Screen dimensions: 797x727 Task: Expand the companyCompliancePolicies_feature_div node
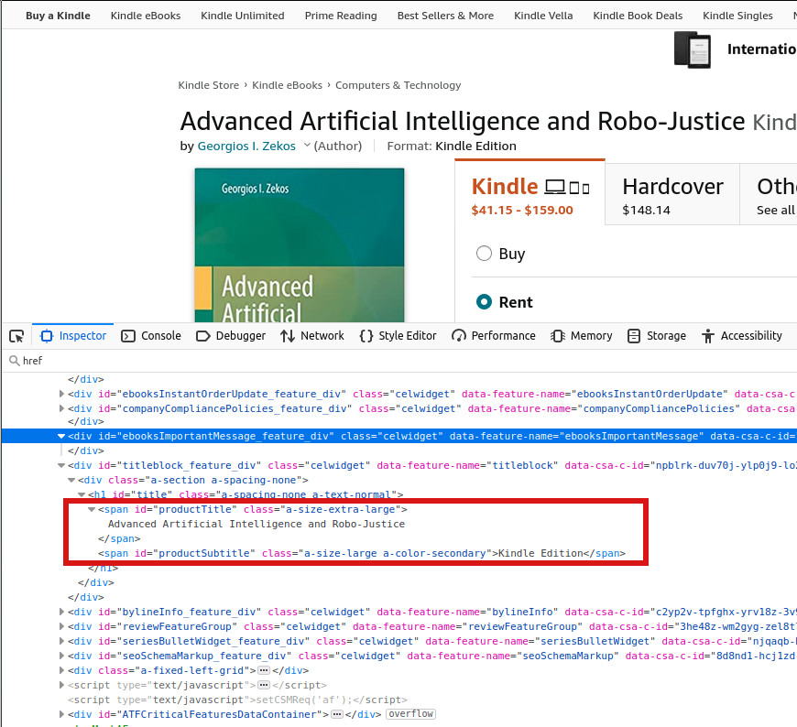pos(61,408)
